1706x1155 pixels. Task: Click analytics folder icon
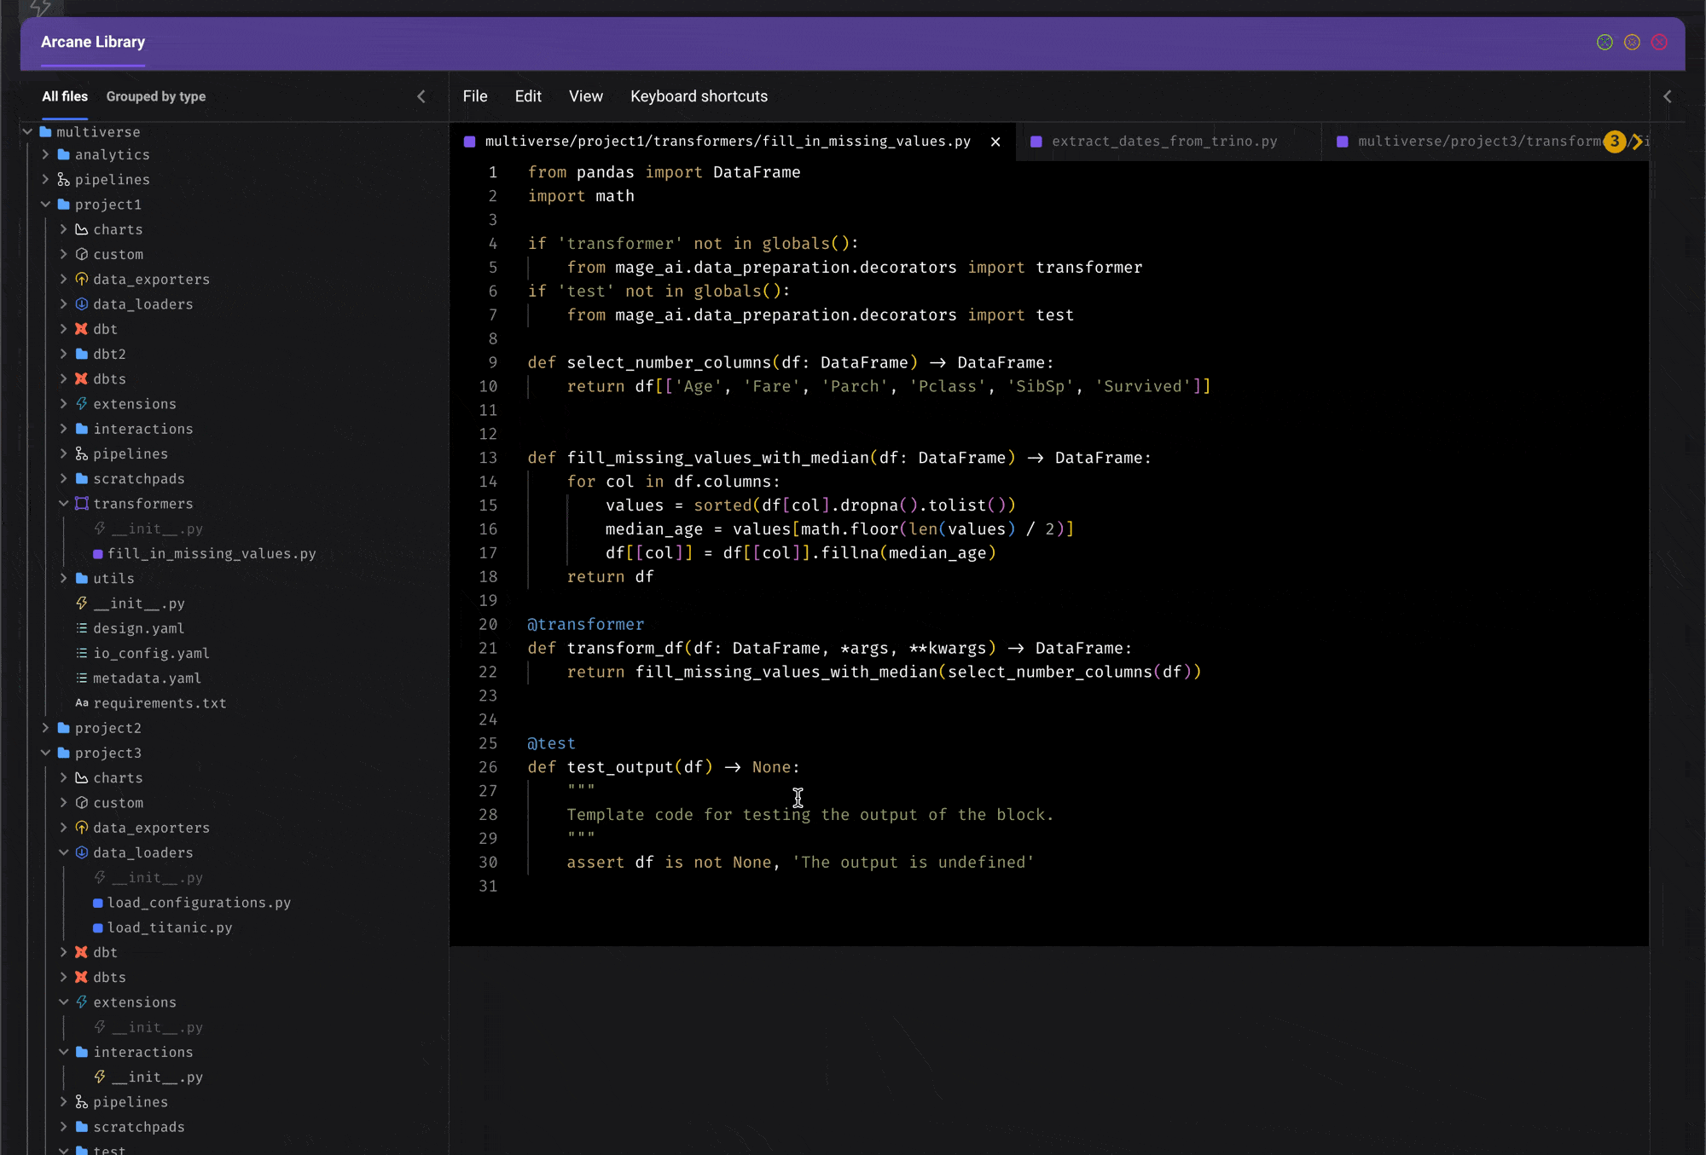(63, 154)
